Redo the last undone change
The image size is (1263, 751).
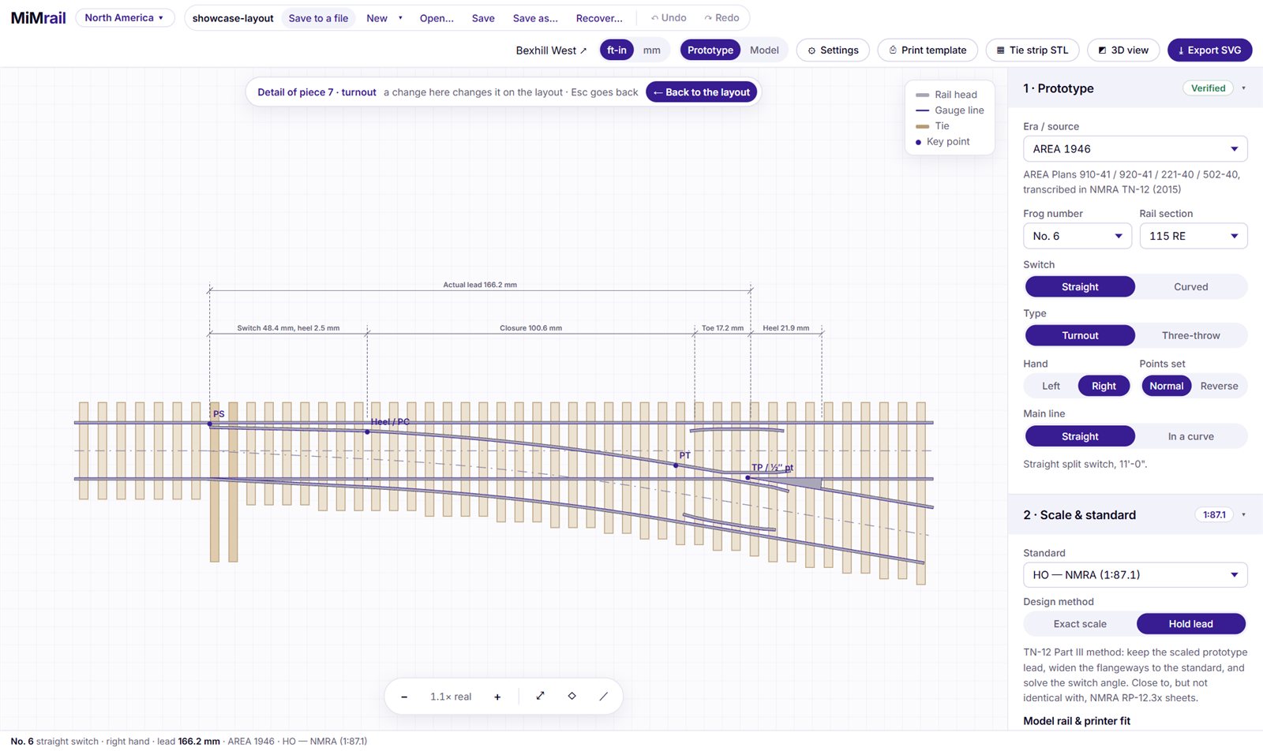(x=721, y=17)
